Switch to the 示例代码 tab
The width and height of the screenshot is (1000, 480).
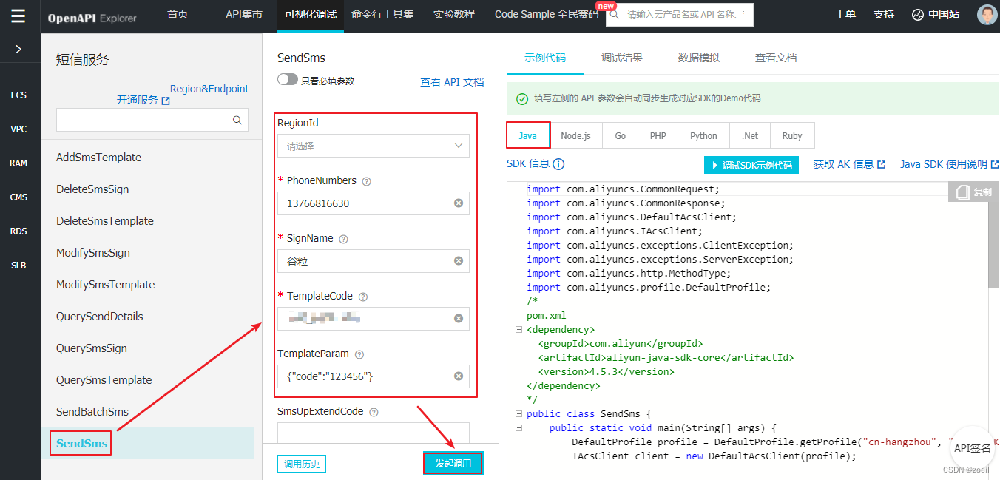pos(545,58)
